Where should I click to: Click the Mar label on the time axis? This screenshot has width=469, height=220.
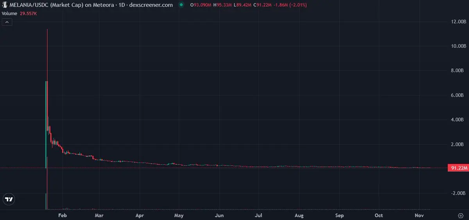(x=99, y=215)
